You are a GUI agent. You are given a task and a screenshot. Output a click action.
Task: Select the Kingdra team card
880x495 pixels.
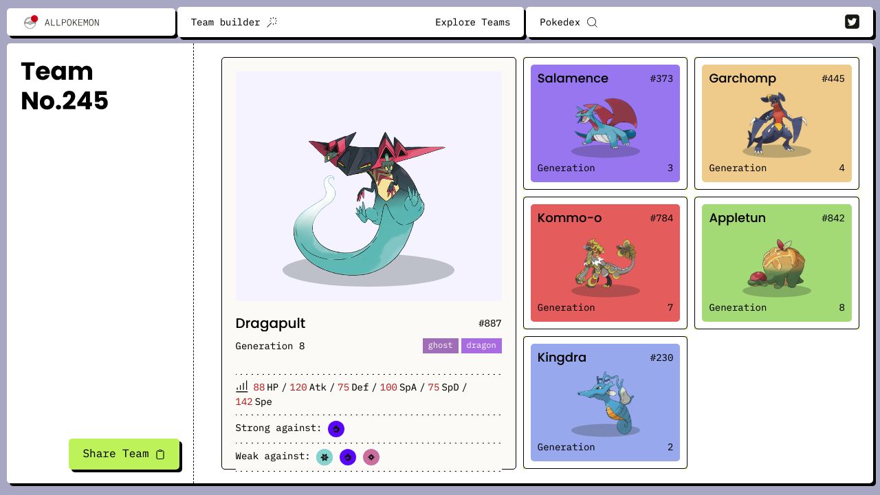(x=605, y=402)
